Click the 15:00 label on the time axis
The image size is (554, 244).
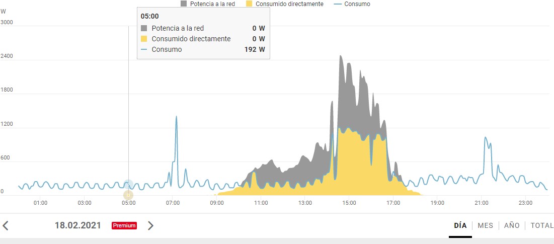point(349,203)
